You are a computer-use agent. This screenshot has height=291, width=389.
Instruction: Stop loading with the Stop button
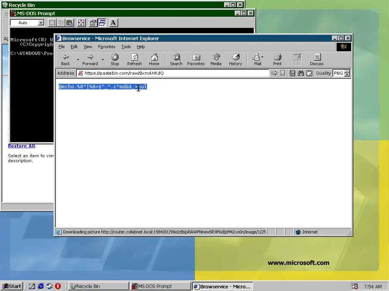click(x=115, y=59)
